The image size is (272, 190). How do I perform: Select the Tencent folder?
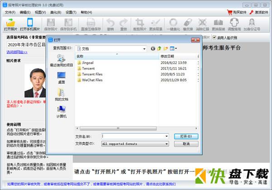point(88,68)
